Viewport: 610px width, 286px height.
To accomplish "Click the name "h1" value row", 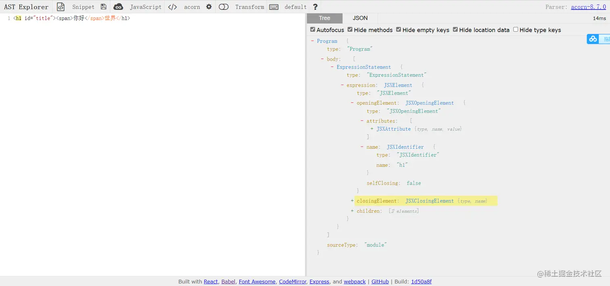I will click(x=392, y=165).
